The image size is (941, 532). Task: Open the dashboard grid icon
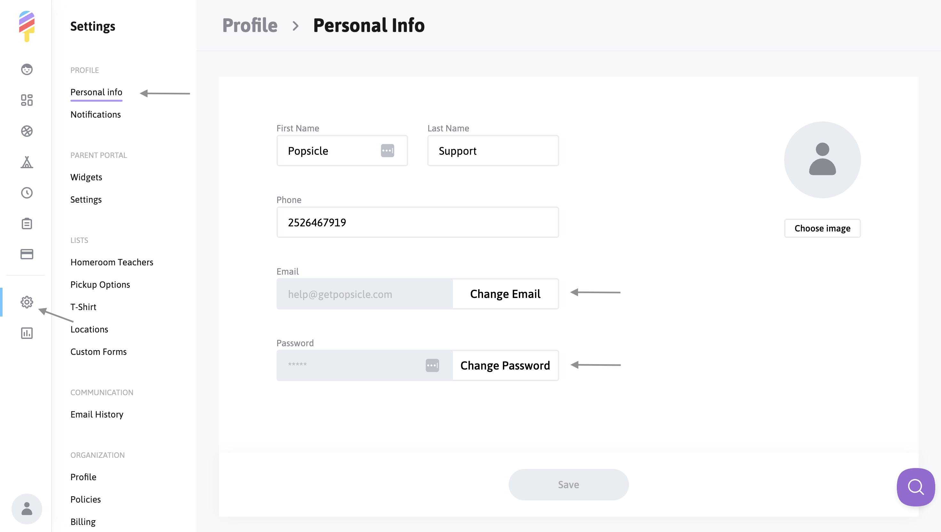[27, 100]
